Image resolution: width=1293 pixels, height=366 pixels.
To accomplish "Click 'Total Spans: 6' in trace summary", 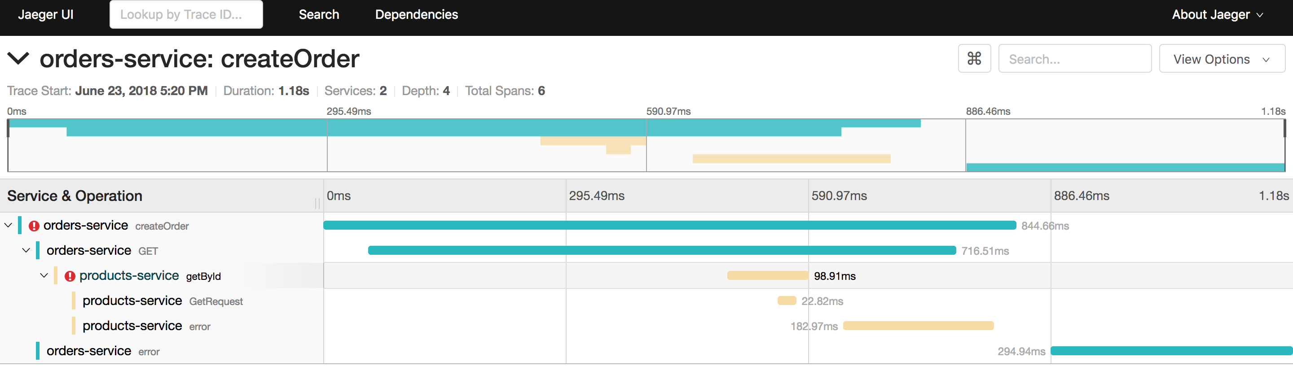I will 505,91.
